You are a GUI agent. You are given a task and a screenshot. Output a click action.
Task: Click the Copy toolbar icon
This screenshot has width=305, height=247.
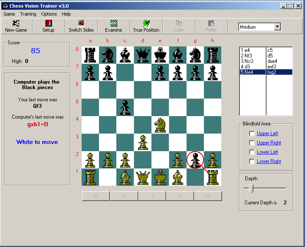pyautogui.click(x=179, y=26)
